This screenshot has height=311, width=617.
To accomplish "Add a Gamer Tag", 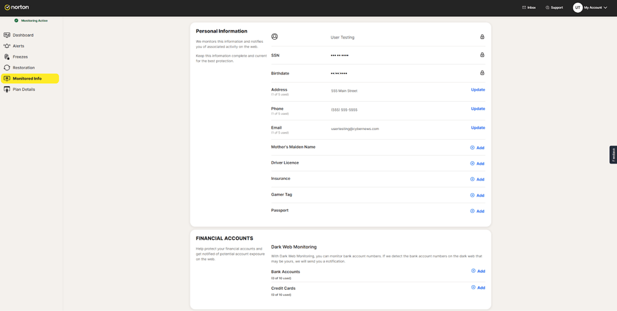I will tap(477, 196).
